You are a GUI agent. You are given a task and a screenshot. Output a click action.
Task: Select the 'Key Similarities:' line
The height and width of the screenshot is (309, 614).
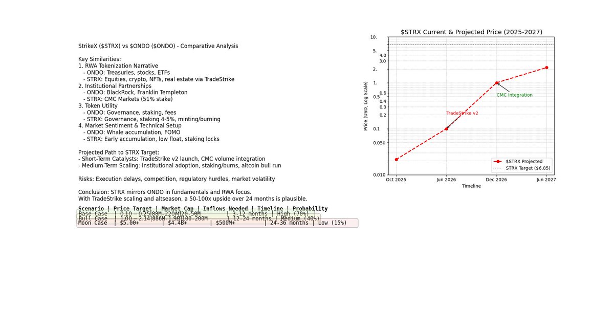click(x=99, y=59)
